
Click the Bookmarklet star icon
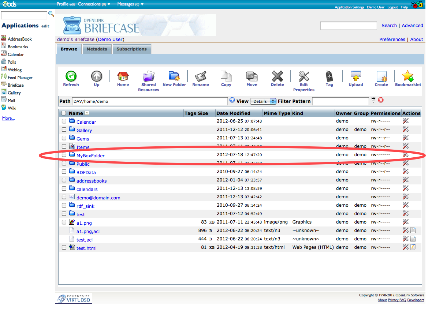(x=407, y=76)
